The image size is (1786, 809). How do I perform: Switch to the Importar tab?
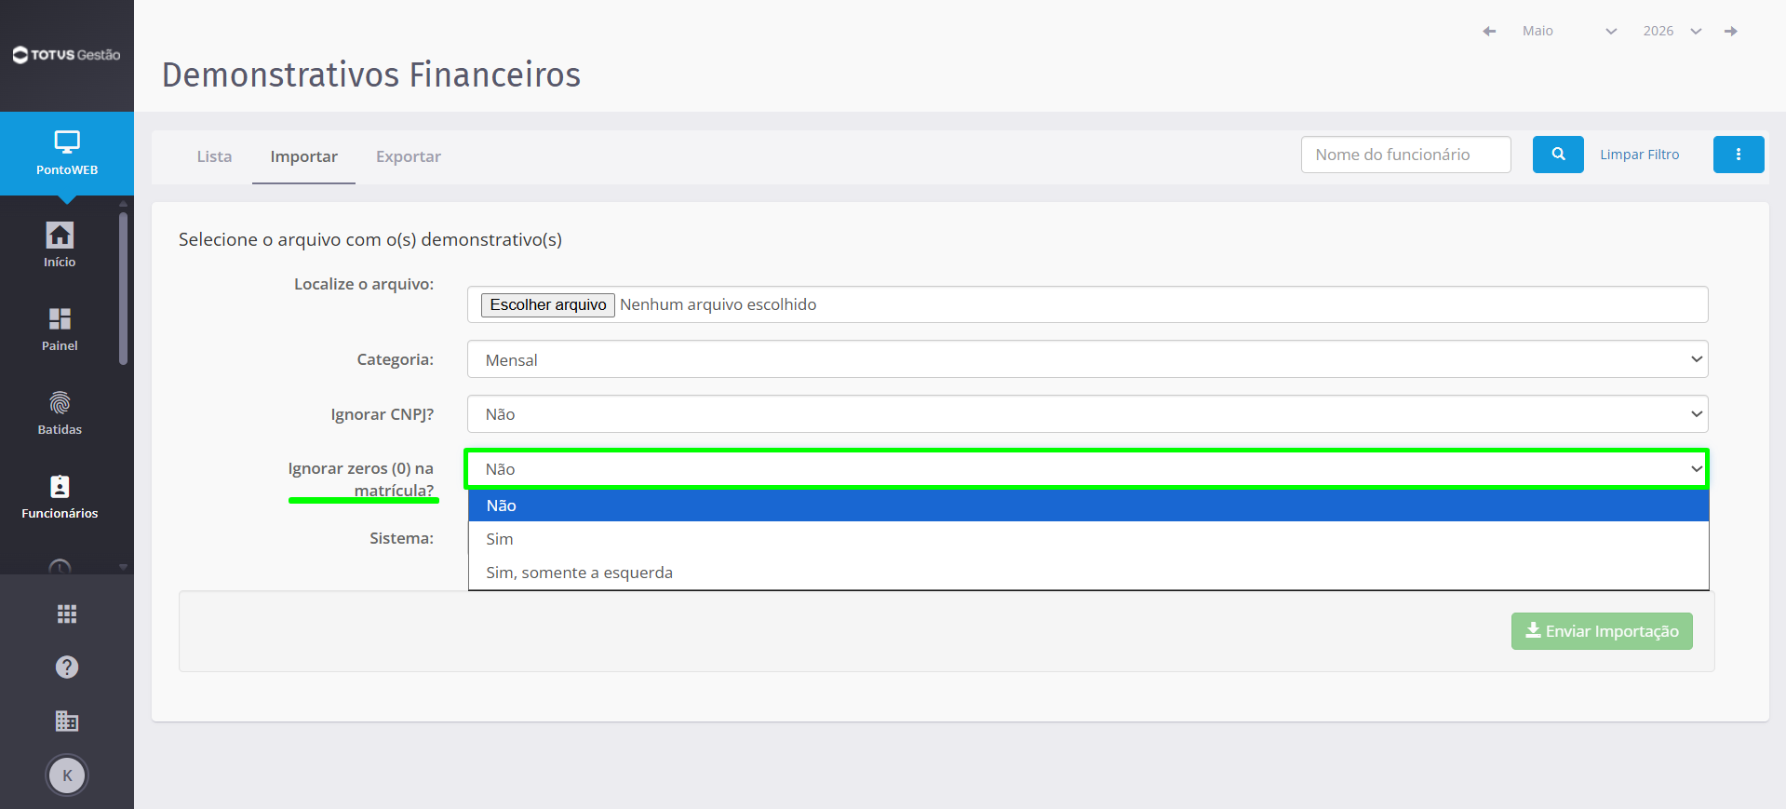(x=303, y=156)
